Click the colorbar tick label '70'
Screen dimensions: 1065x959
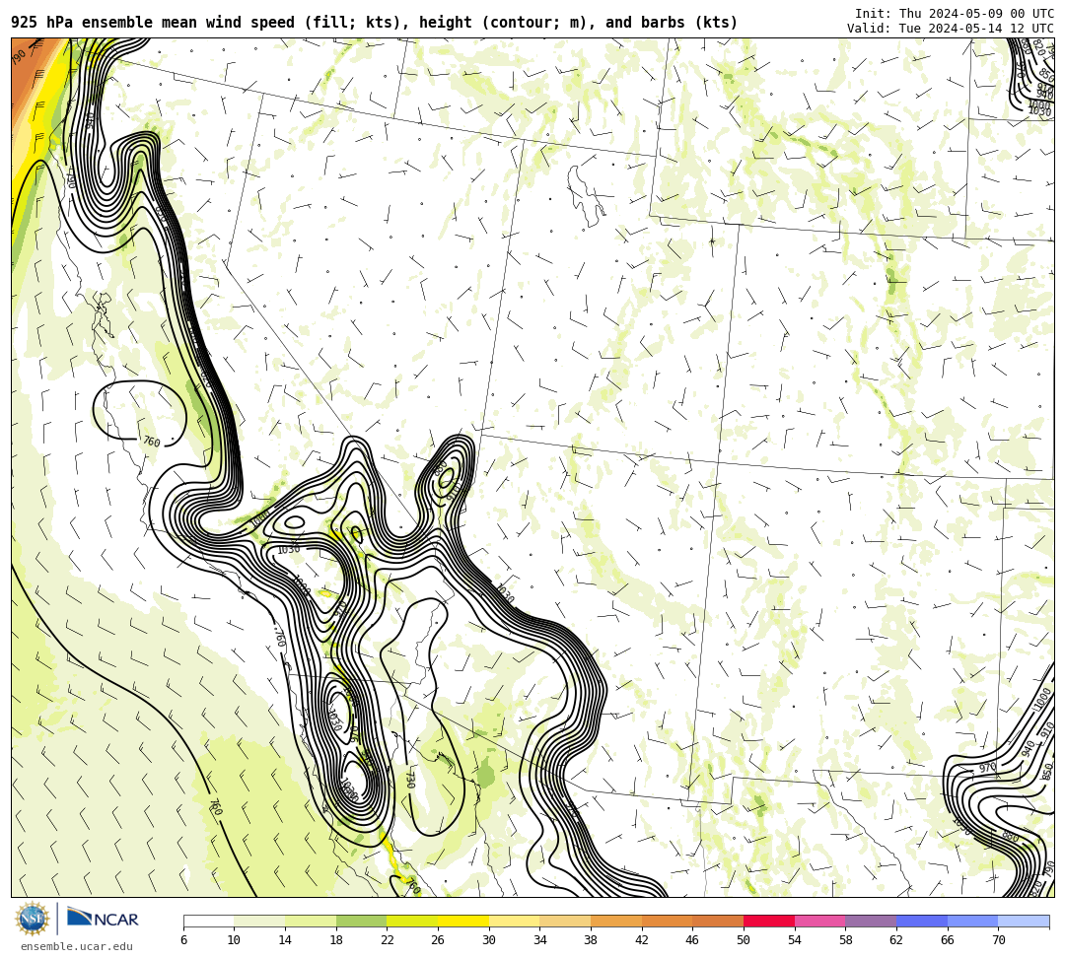(998, 940)
